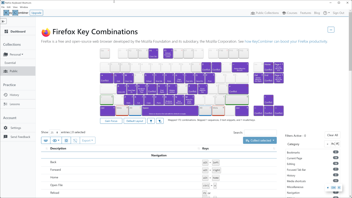Click the keyboard view icon button
Image resolution: width=352 pixels, height=198 pixels.
point(46,141)
